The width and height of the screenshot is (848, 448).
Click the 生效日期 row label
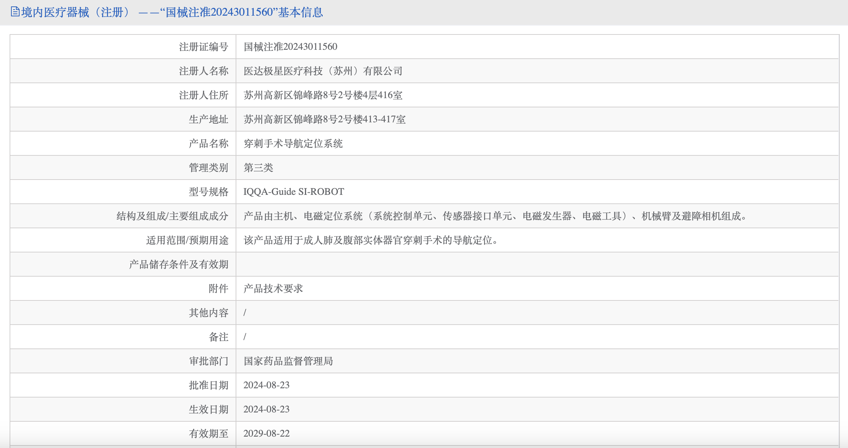coord(209,409)
